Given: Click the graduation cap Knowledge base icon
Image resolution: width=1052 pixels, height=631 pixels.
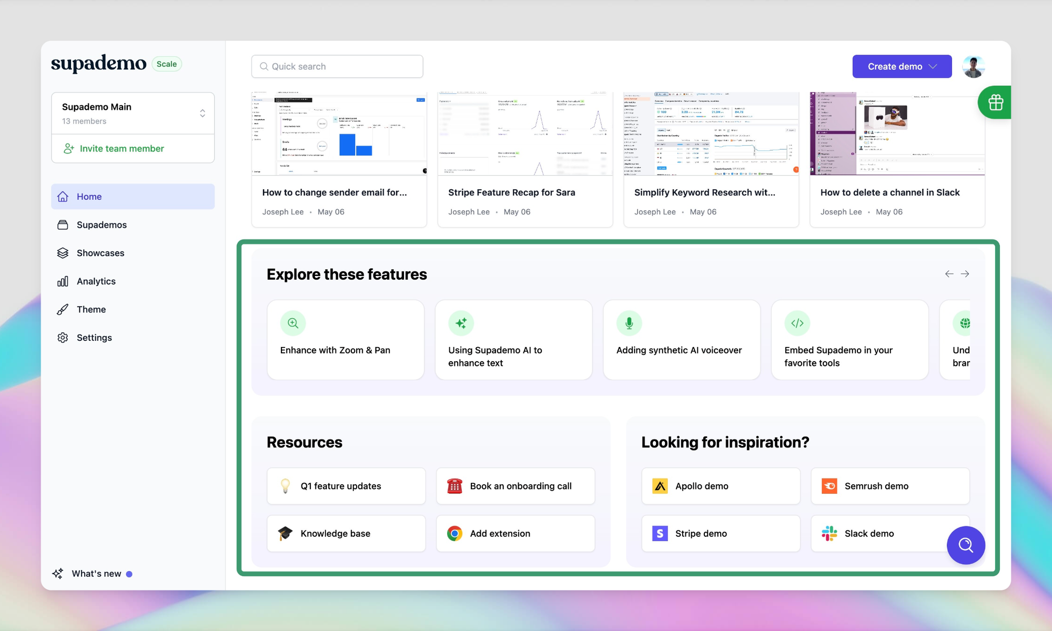Looking at the screenshot, I should pyautogui.click(x=285, y=533).
